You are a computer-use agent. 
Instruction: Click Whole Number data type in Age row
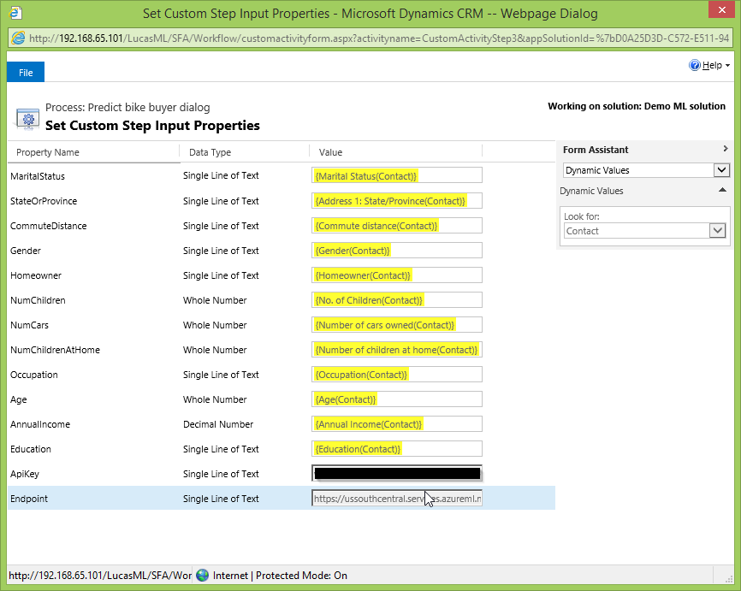click(215, 399)
